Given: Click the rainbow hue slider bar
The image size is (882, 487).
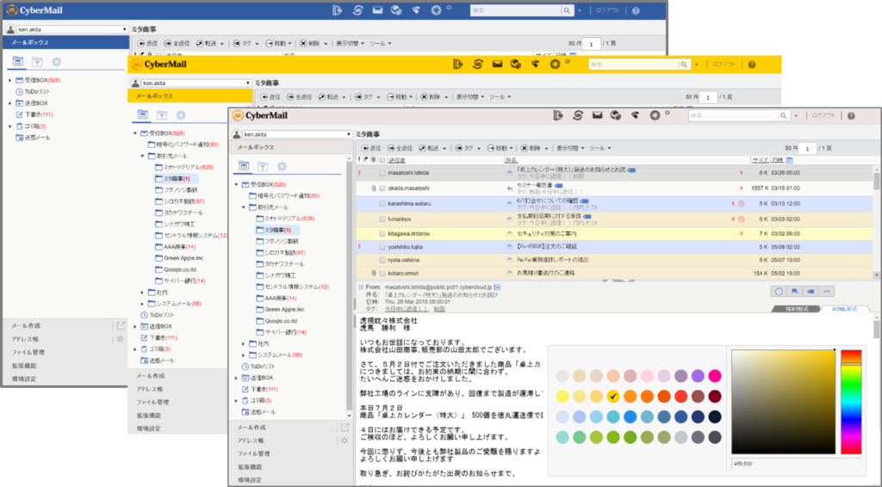Looking at the screenshot, I should (851, 402).
